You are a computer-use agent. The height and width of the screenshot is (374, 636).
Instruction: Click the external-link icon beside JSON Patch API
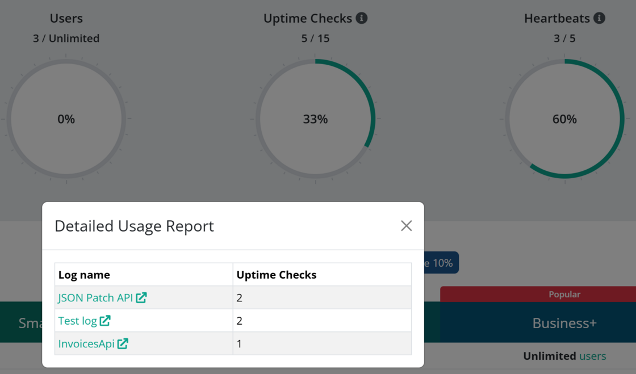click(x=141, y=298)
